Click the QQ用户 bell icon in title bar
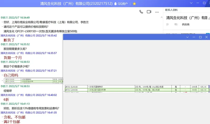The height and width of the screenshot is (124, 210). tap(115, 4)
